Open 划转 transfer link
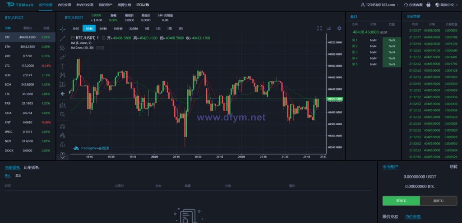This screenshot has height=223, width=462. point(453,167)
